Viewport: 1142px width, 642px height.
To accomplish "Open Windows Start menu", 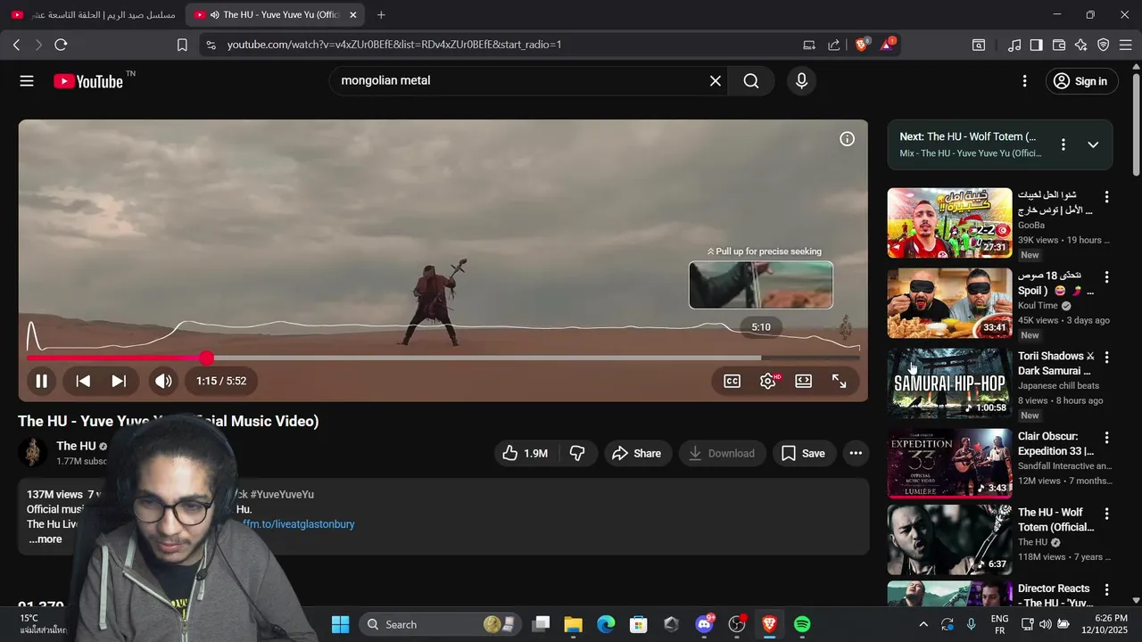I will pyautogui.click(x=340, y=624).
